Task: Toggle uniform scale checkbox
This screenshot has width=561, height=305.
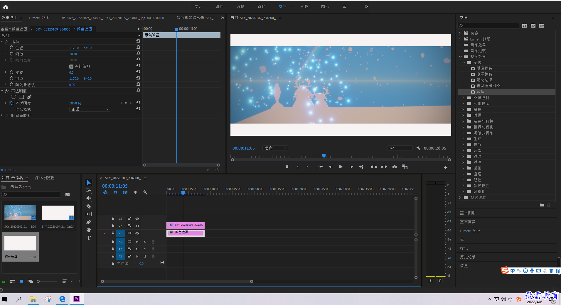Action: pyautogui.click(x=71, y=66)
